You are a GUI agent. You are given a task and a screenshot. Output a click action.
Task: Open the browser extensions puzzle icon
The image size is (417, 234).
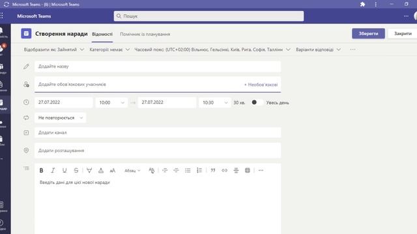tap(362, 5)
